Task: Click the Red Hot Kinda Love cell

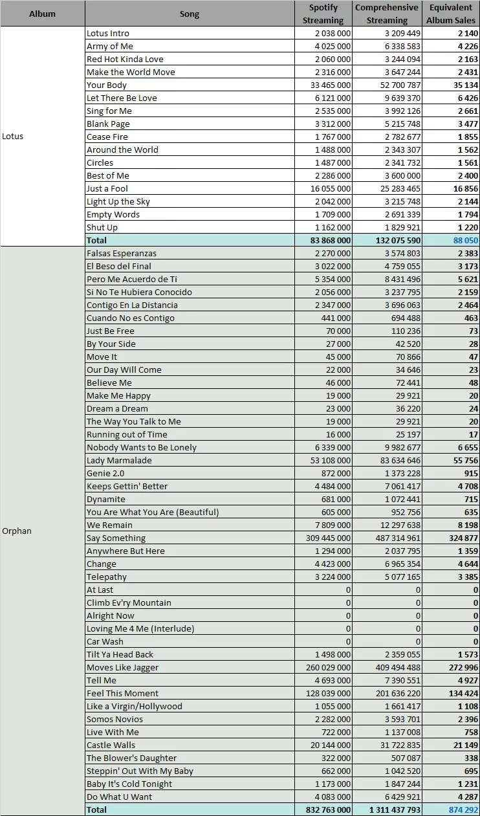Action: coord(190,59)
